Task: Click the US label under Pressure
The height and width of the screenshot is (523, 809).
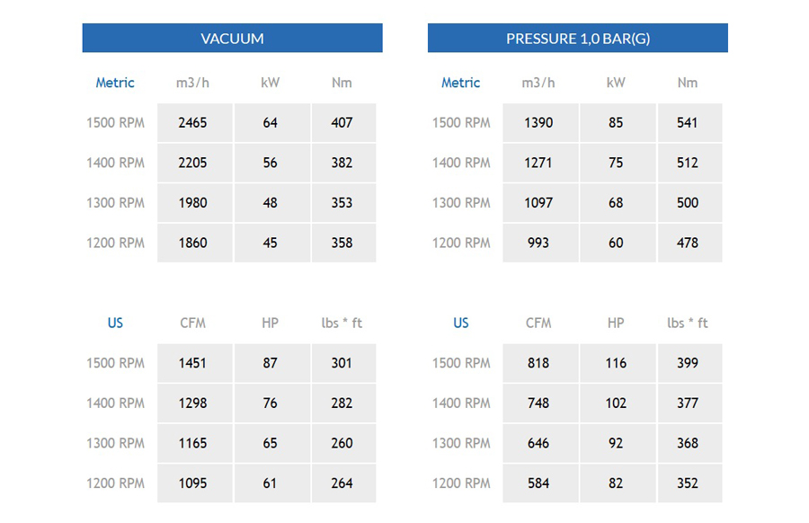Action: click(461, 323)
